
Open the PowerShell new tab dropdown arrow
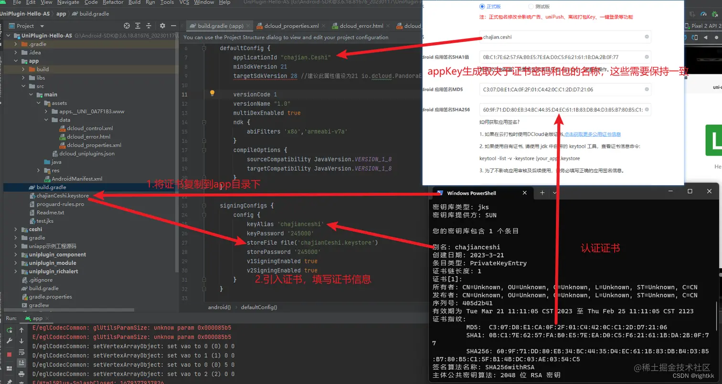pyautogui.click(x=554, y=193)
